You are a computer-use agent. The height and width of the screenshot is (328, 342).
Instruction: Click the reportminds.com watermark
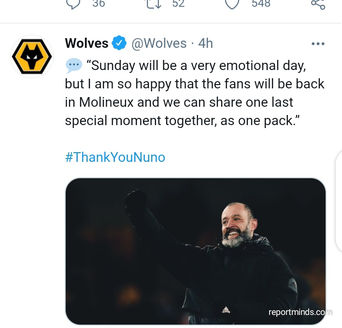[300, 312]
